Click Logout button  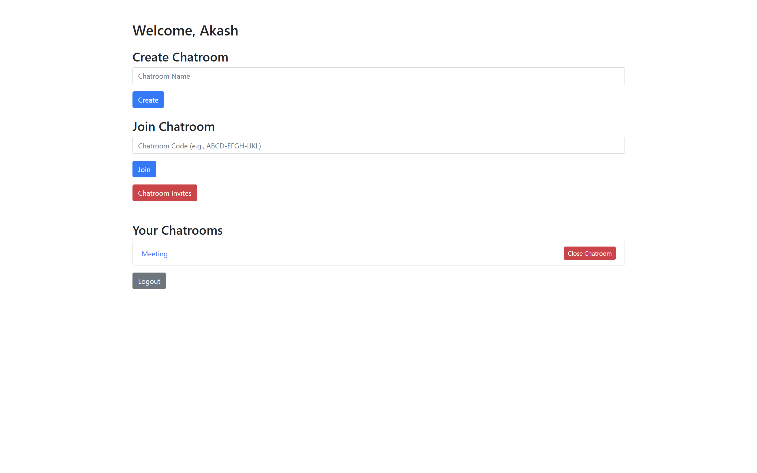point(149,281)
